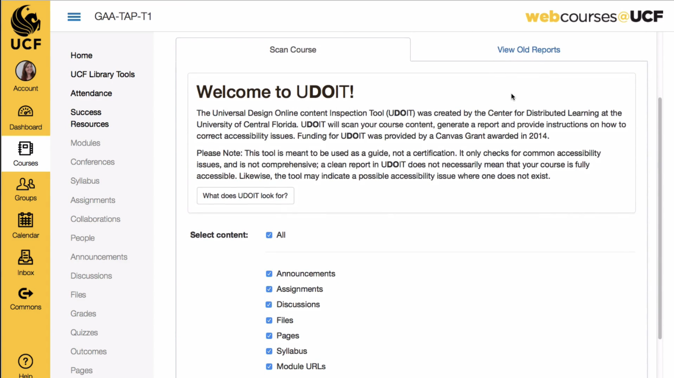This screenshot has height=378, width=674.
Task: Click the UCF Pegasus logo
Action: coord(26,26)
